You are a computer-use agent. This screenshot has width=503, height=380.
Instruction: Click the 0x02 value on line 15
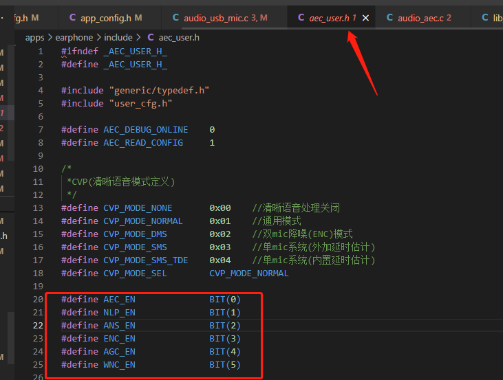point(220,234)
